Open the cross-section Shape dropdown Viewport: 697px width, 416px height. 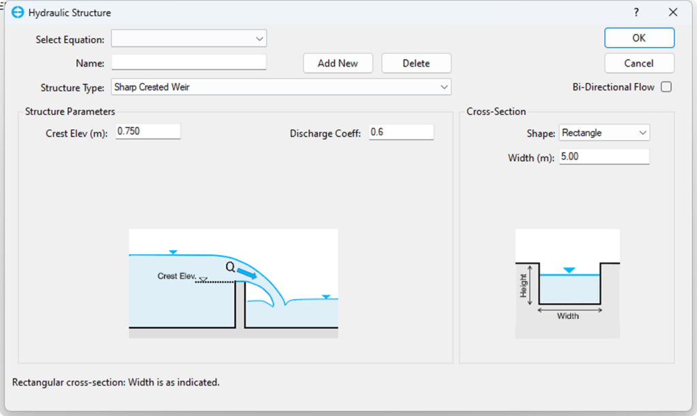tap(604, 133)
